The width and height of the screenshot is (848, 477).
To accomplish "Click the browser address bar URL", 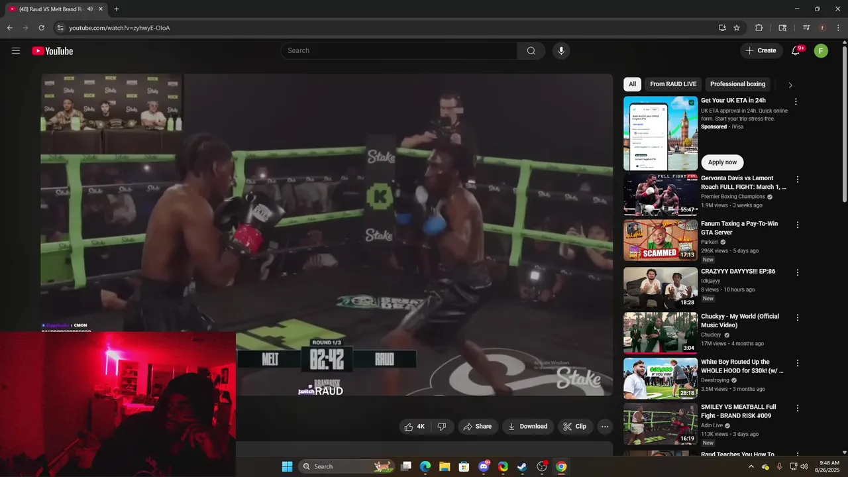I will pyautogui.click(x=119, y=28).
